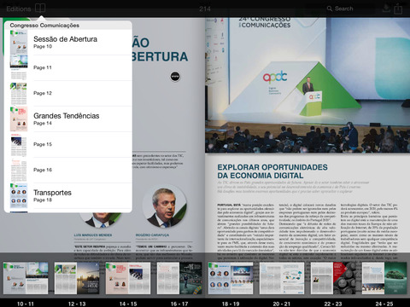410x307 pixels.
Task: Jump to pages 10 - 11 spread thumbnail
Action: [x=26, y=278]
